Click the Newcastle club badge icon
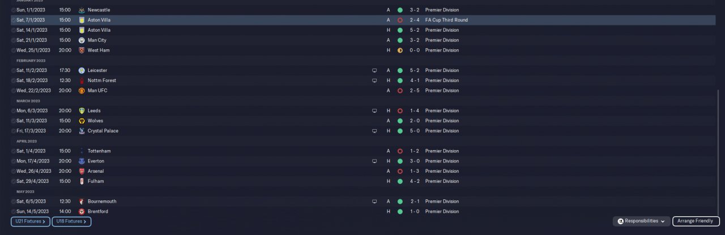 82,10
